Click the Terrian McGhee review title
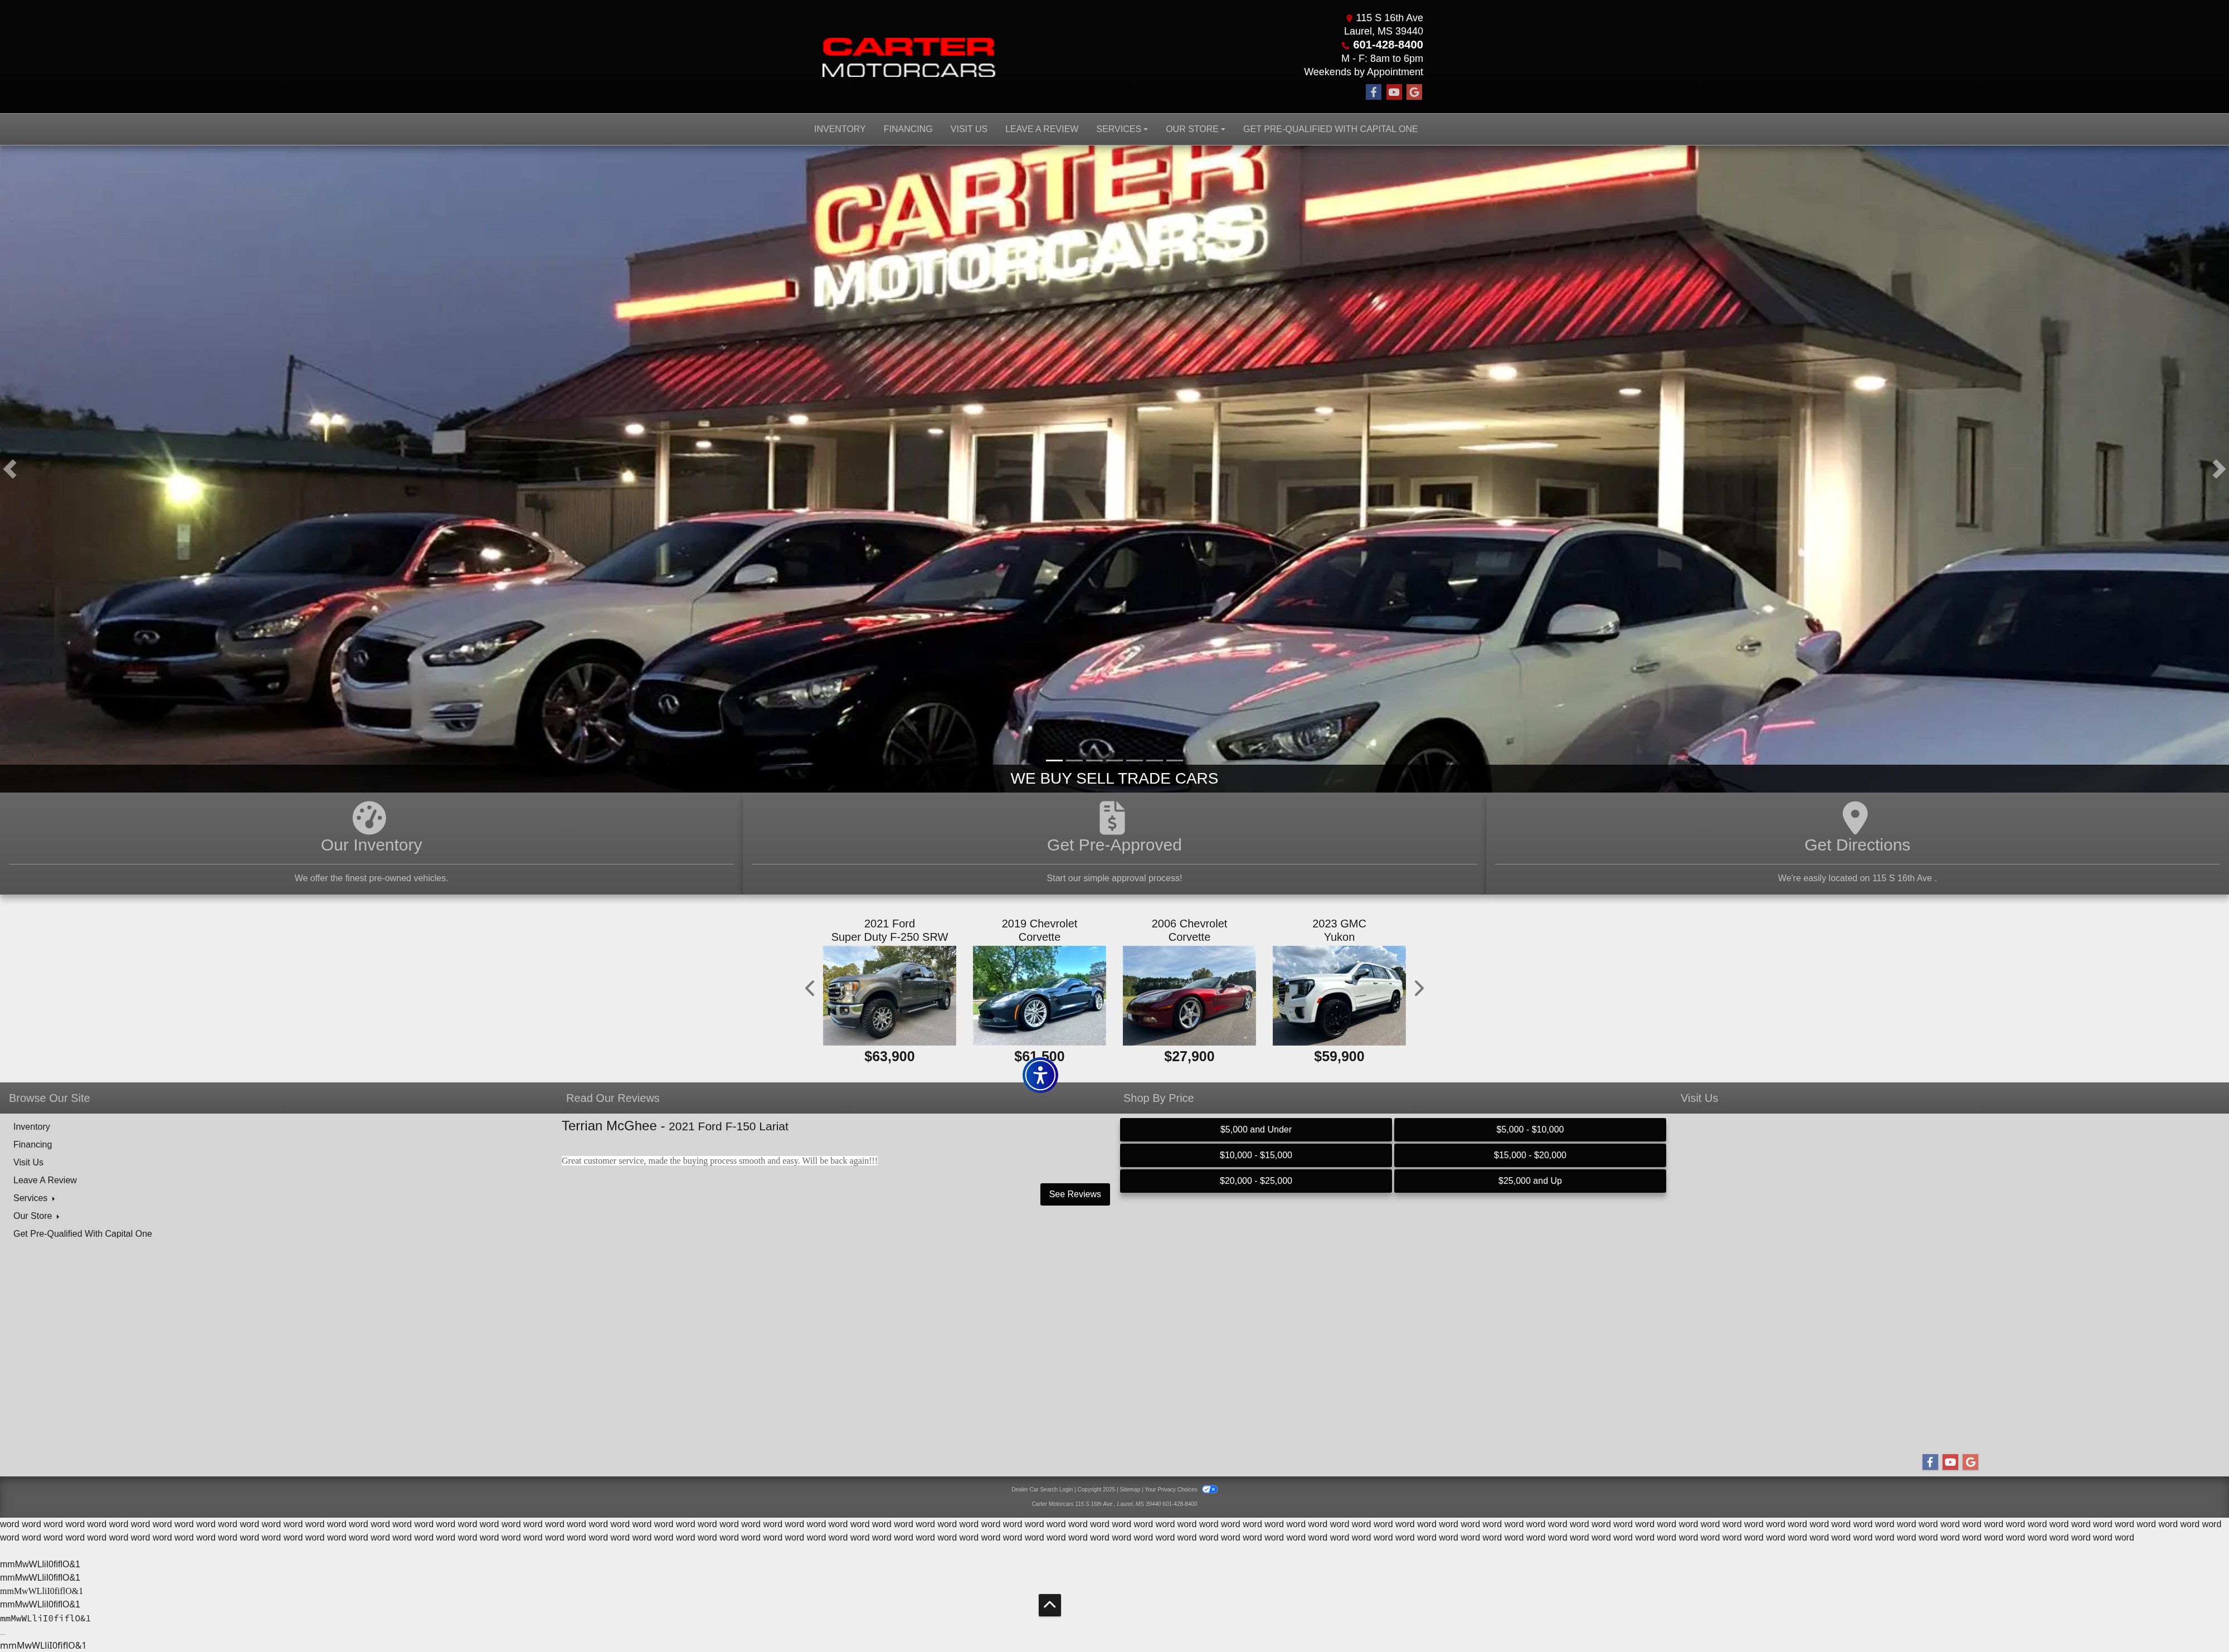 [x=675, y=1126]
